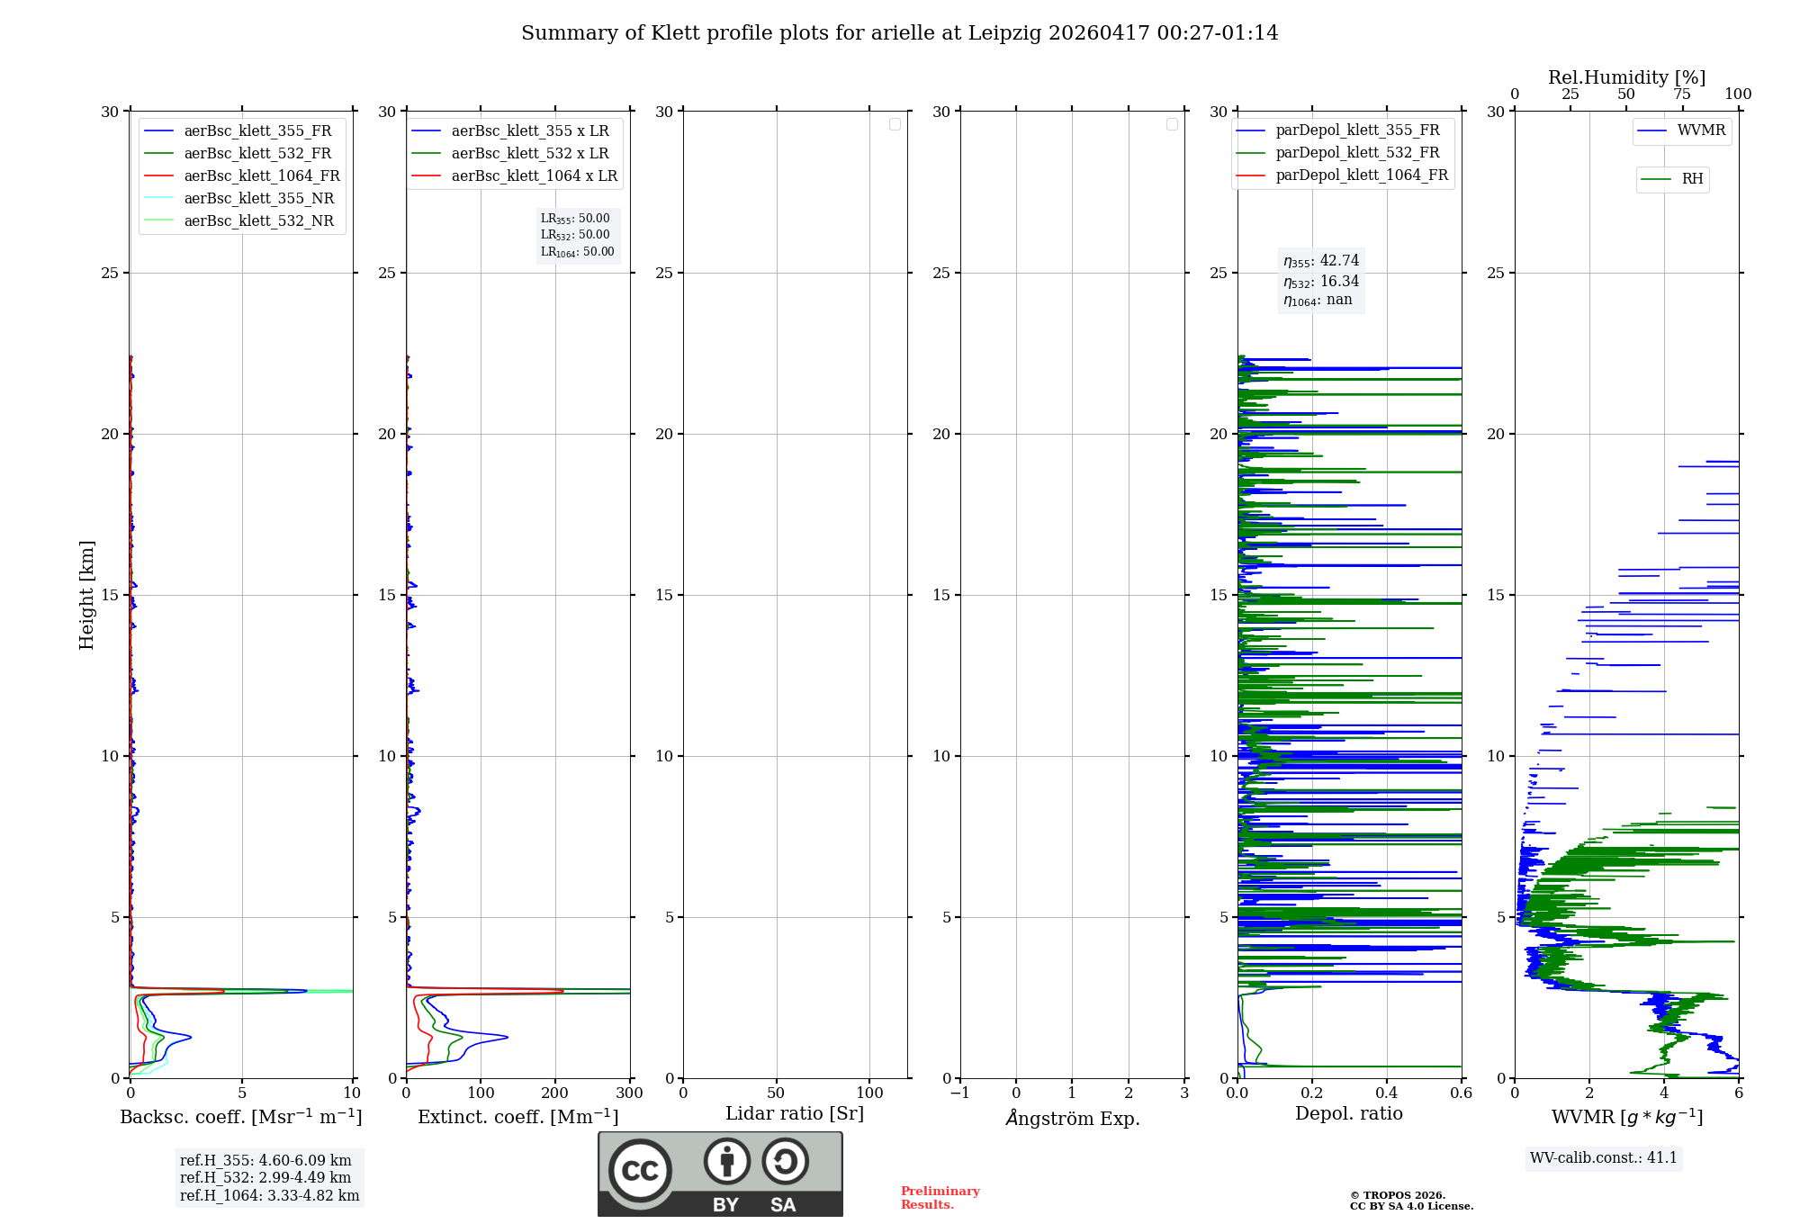Click the 'Lidar ratio [Sr]' axis label
Viewport: 1800px width, 1224px height.
pyautogui.click(x=795, y=1114)
